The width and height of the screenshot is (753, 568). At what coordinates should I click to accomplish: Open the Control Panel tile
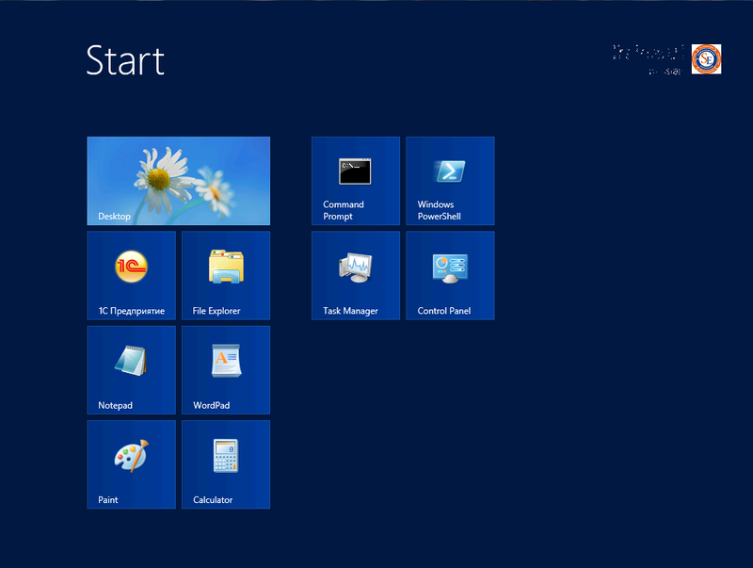pyautogui.click(x=450, y=275)
